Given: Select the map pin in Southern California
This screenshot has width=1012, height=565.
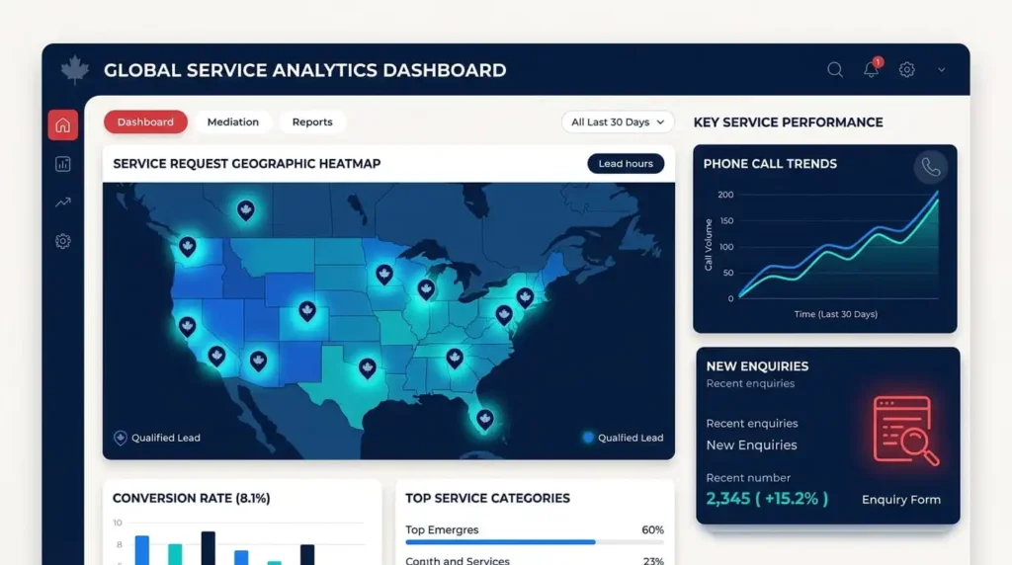Looking at the screenshot, I should (x=216, y=356).
